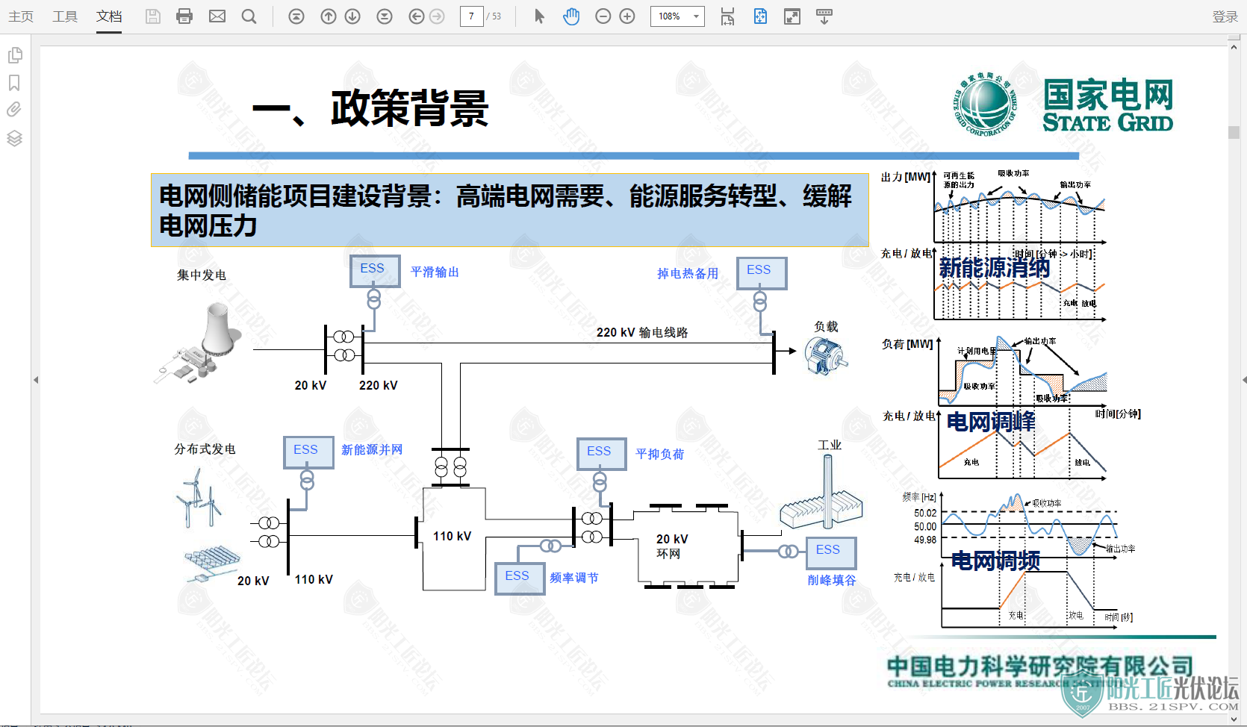
Task: Send file by email envelope icon
Action: click(x=217, y=16)
